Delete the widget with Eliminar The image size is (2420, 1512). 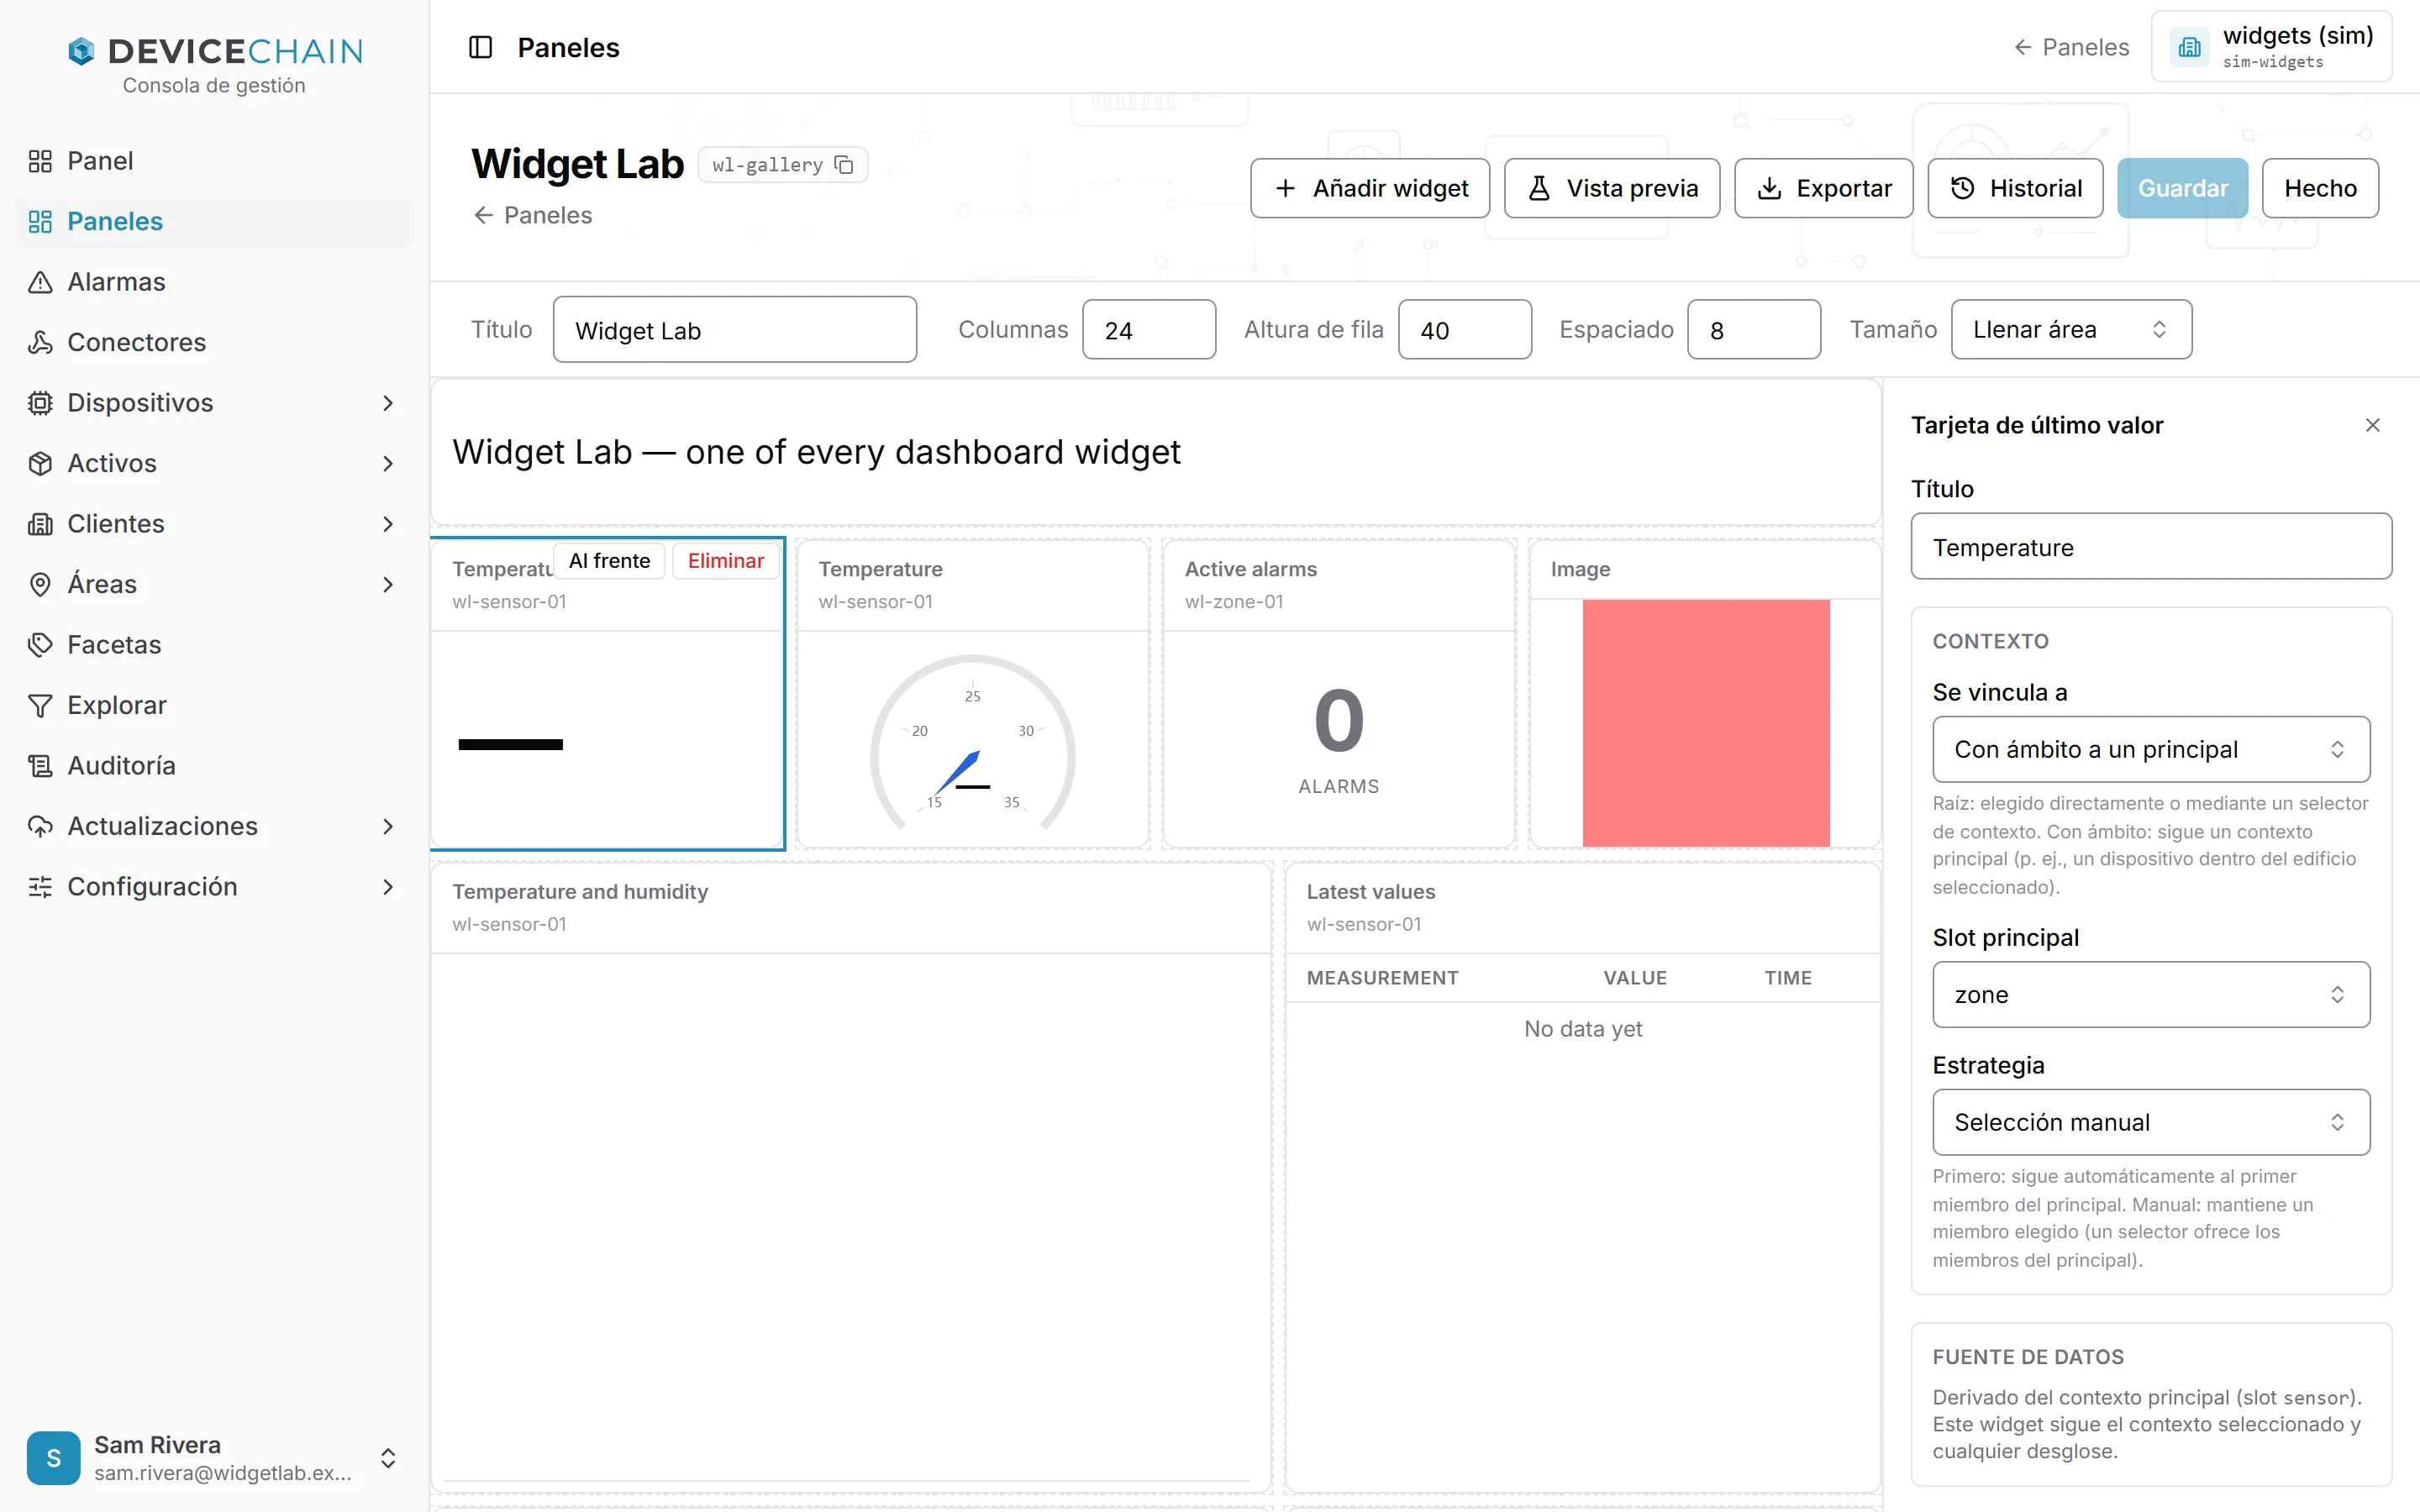(725, 561)
